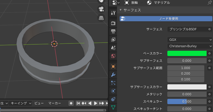Image resolution: width=213 pixels, height=112 pixels.
Task: Click the 腕輪 object icon in breadcrumb
Action: pos(127,3)
